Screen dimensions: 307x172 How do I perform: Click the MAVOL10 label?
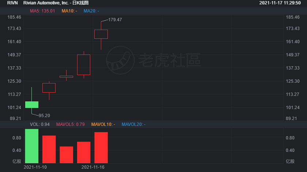103,124
